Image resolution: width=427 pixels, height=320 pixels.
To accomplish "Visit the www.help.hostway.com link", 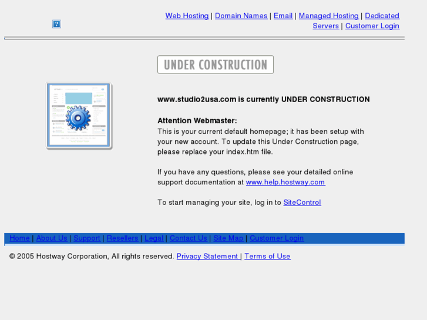I will point(285,182).
